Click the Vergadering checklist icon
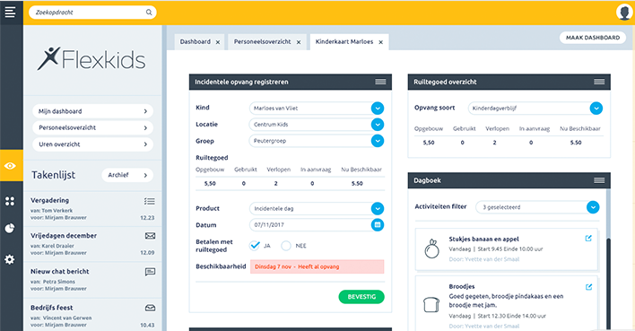This screenshot has height=331, width=635. [x=150, y=201]
